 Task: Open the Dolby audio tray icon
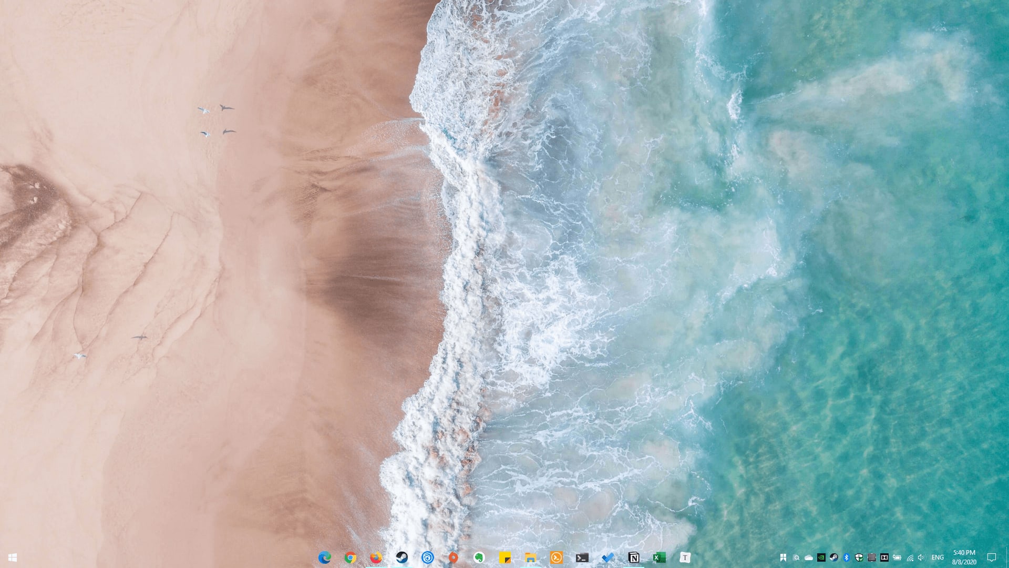coord(884,557)
